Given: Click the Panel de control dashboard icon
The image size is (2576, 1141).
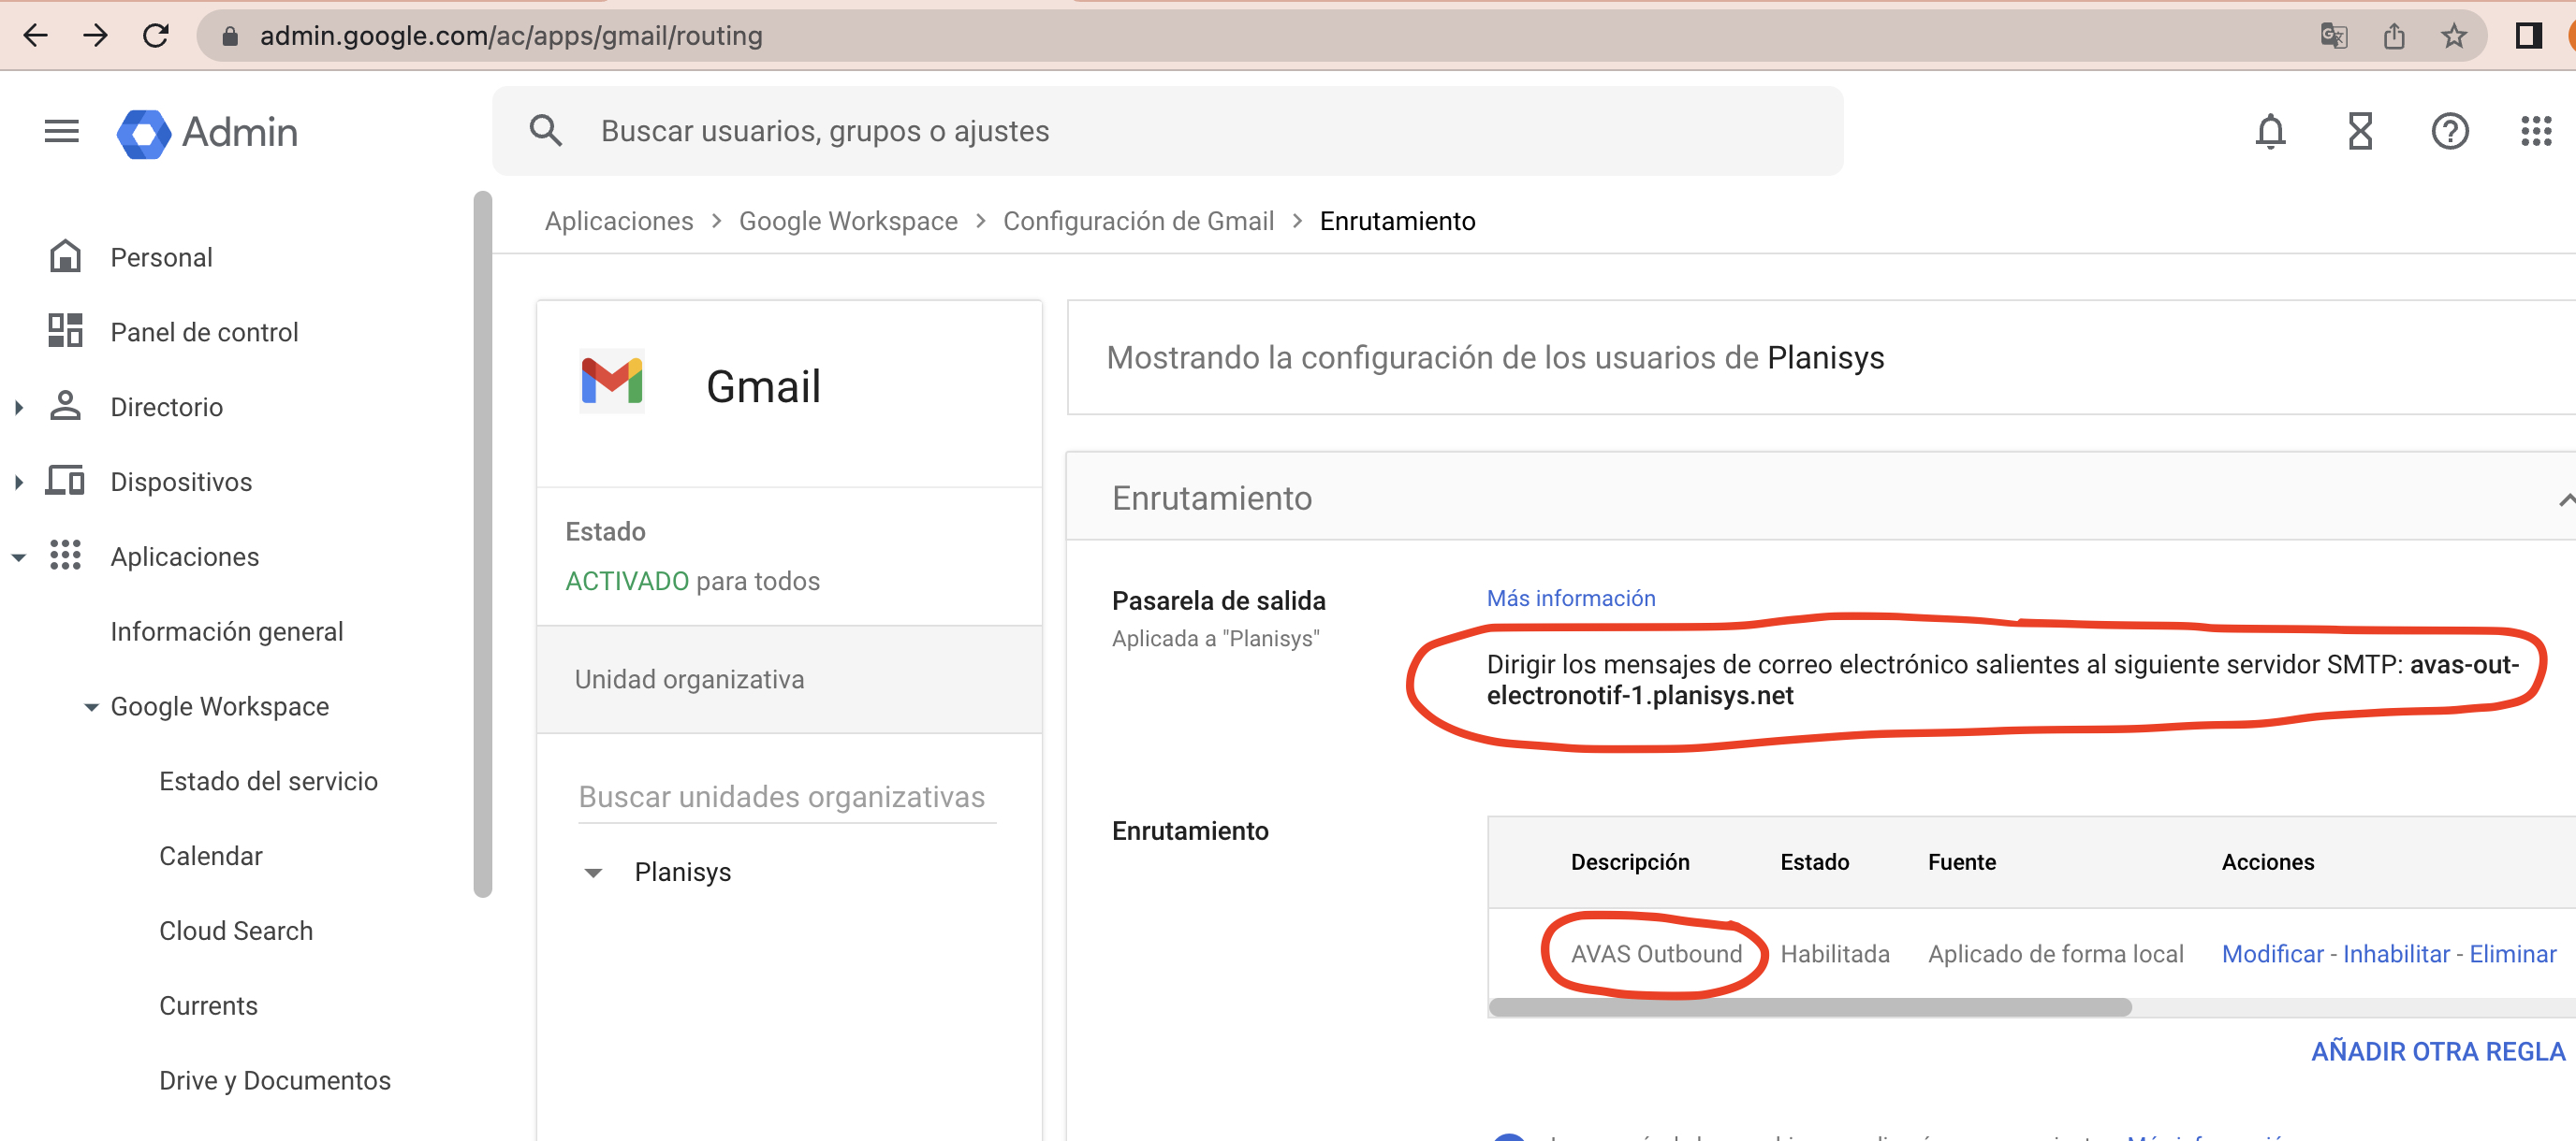Looking at the screenshot, I should 65,331.
